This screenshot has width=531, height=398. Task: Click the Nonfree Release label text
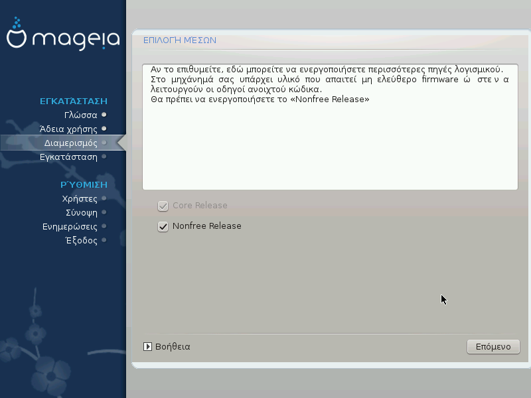coord(207,226)
